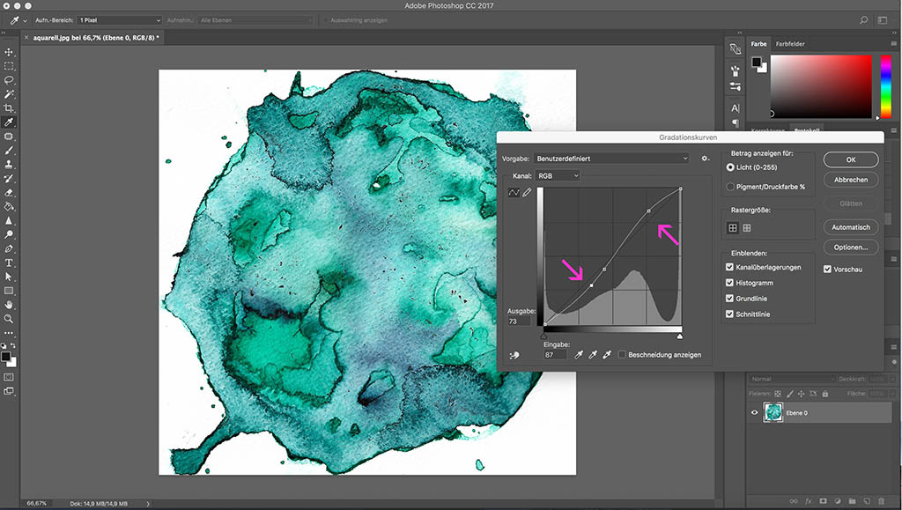Open the Curves preset gear menu
The image size is (902, 510).
click(x=705, y=159)
